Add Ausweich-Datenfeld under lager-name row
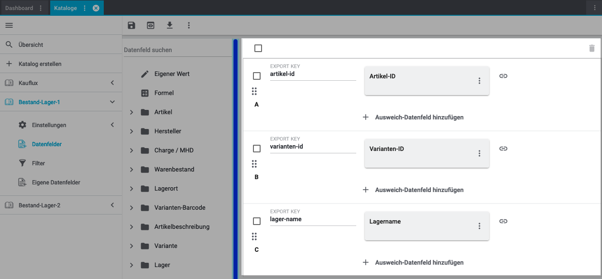 [414, 262]
